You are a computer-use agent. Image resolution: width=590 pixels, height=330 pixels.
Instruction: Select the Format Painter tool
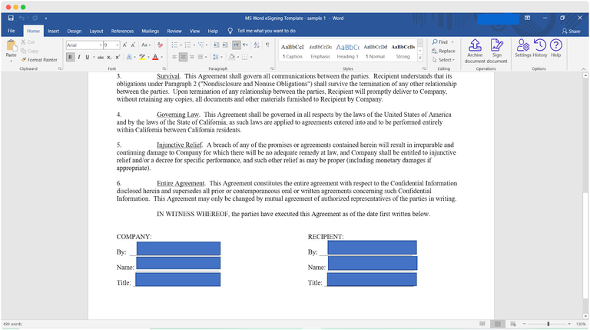[x=38, y=59]
